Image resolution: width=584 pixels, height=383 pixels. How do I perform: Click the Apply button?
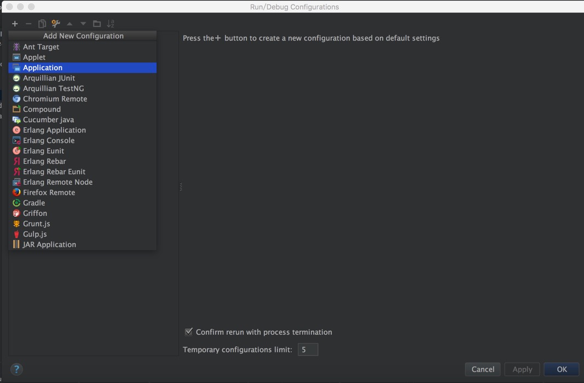point(522,369)
